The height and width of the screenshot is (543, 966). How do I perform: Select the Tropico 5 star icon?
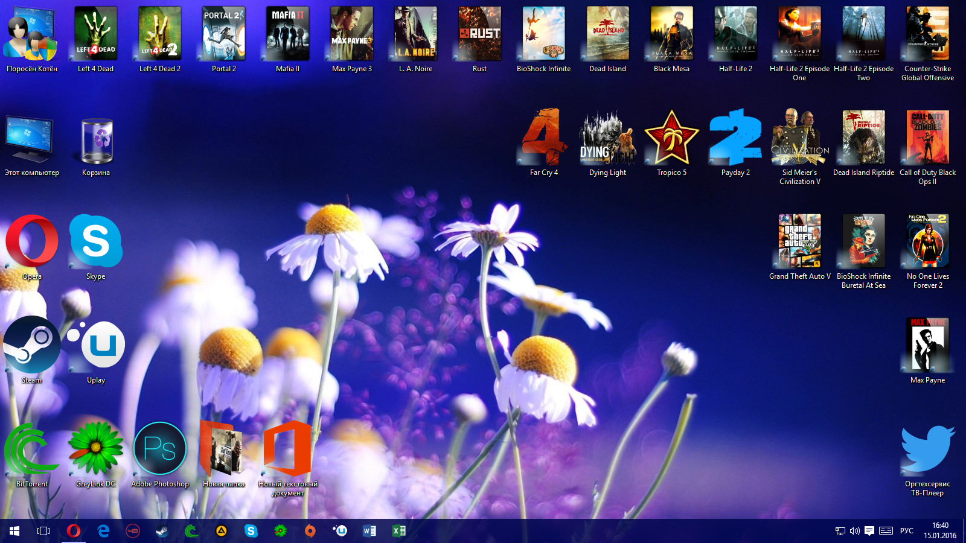coord(671,137)
